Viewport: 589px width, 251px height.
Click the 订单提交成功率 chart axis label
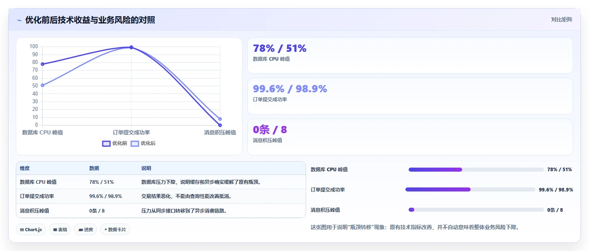131,132
